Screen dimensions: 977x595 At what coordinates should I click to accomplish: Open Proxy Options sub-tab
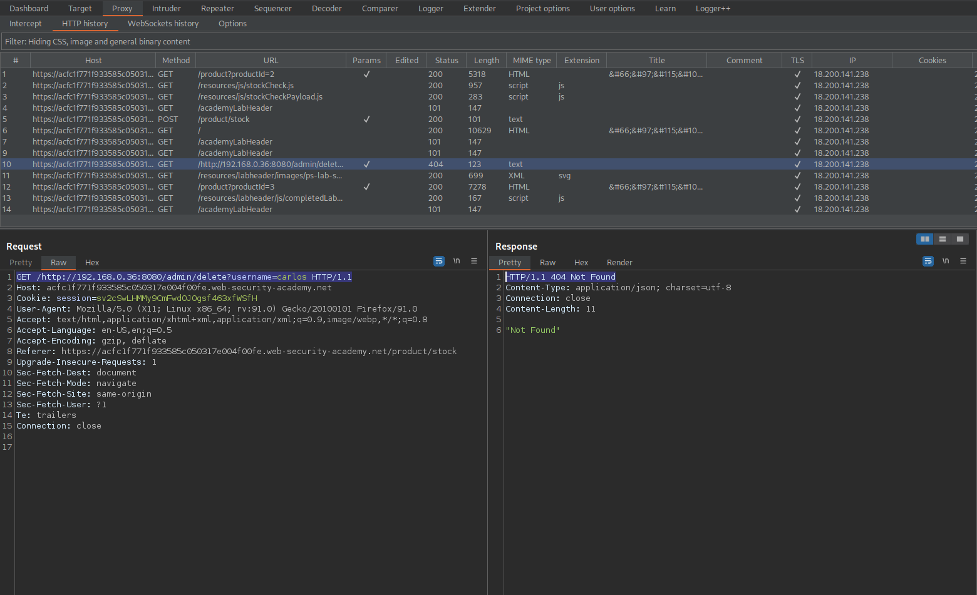pos(232,23)
